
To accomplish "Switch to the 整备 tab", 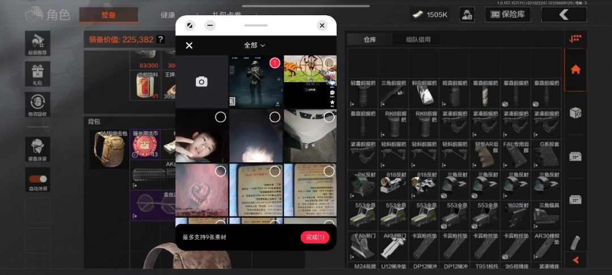I will pyautogui.click(x=108, y=15).
